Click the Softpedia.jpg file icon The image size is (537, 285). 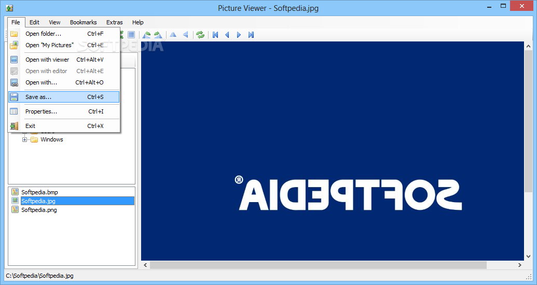[15, 201]
